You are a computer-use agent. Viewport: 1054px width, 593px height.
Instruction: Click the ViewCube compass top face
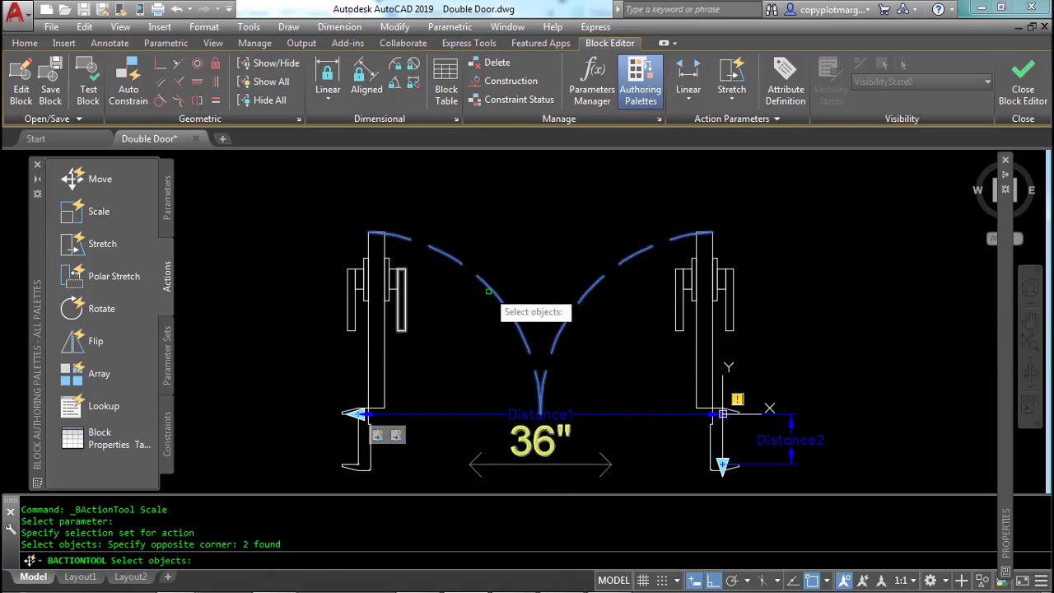click(1005, 190)
